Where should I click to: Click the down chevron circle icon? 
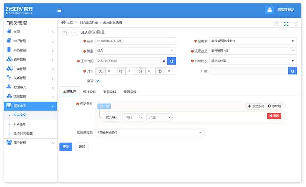[x=75, y=32]
